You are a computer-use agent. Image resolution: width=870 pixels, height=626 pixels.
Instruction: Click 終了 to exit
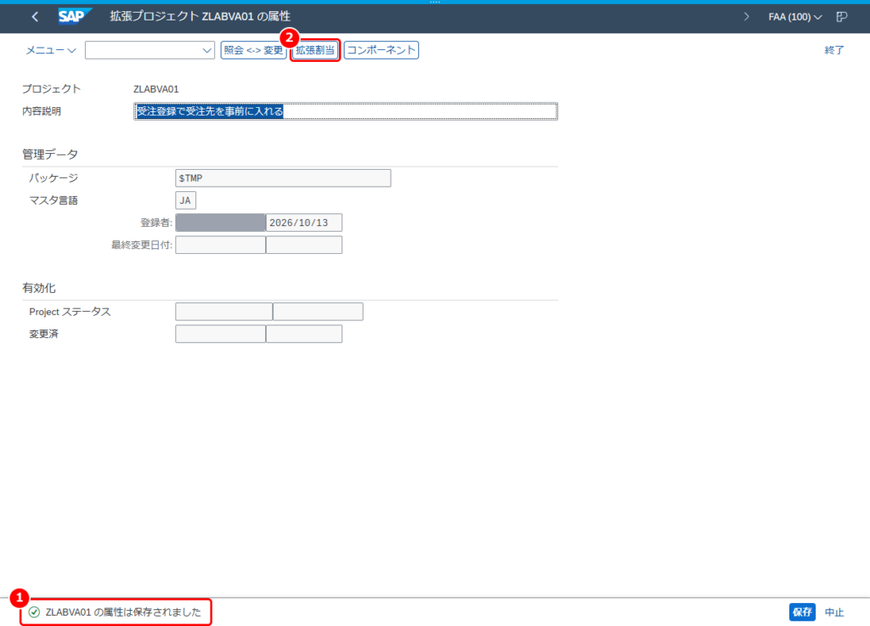(x=834, y=50)
